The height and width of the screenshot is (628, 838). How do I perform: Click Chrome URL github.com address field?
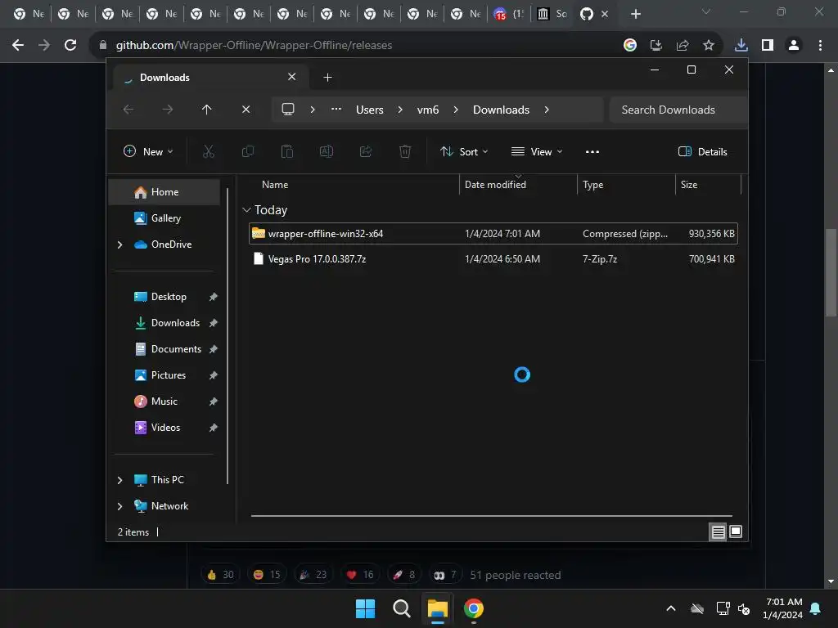tap(254, 45)
